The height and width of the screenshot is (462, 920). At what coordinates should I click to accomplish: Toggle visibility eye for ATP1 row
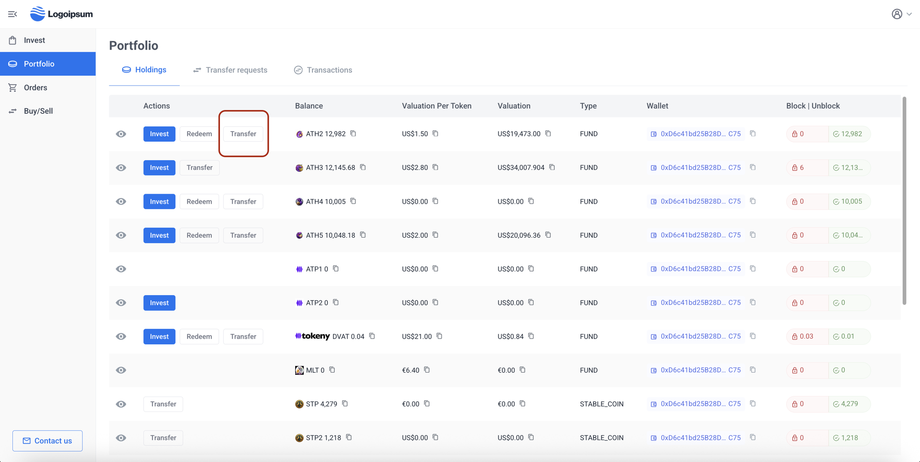121,269
